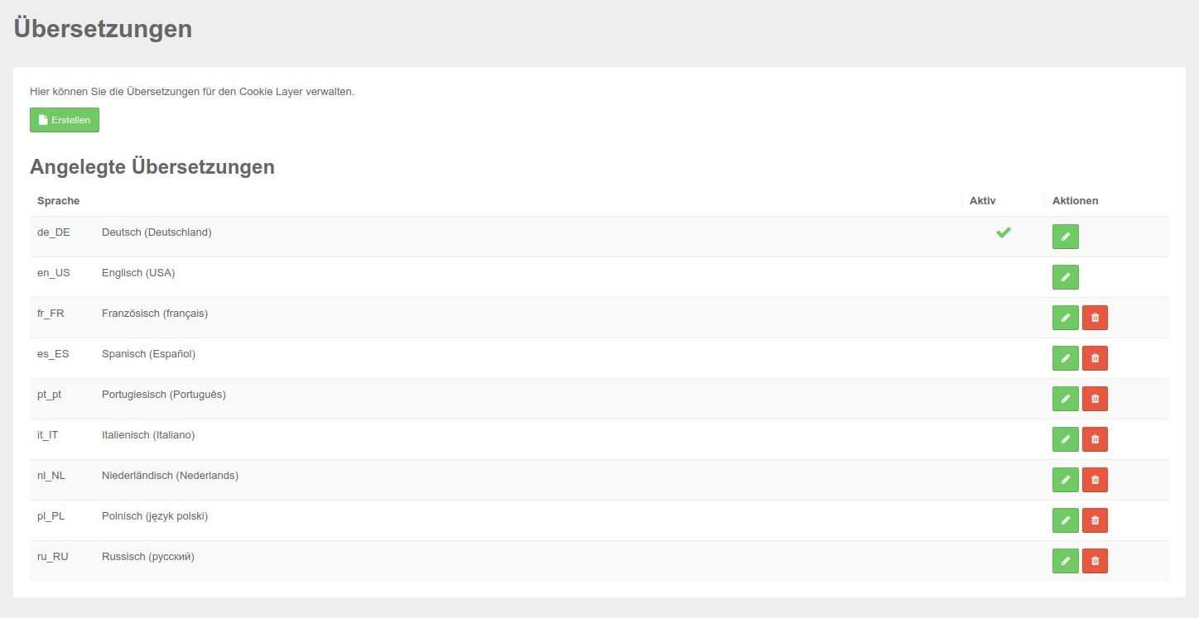Screen dimensions: 1199x618
Task: Edit the Italienisch (Italiano) translation
Action: [1065, 439]
